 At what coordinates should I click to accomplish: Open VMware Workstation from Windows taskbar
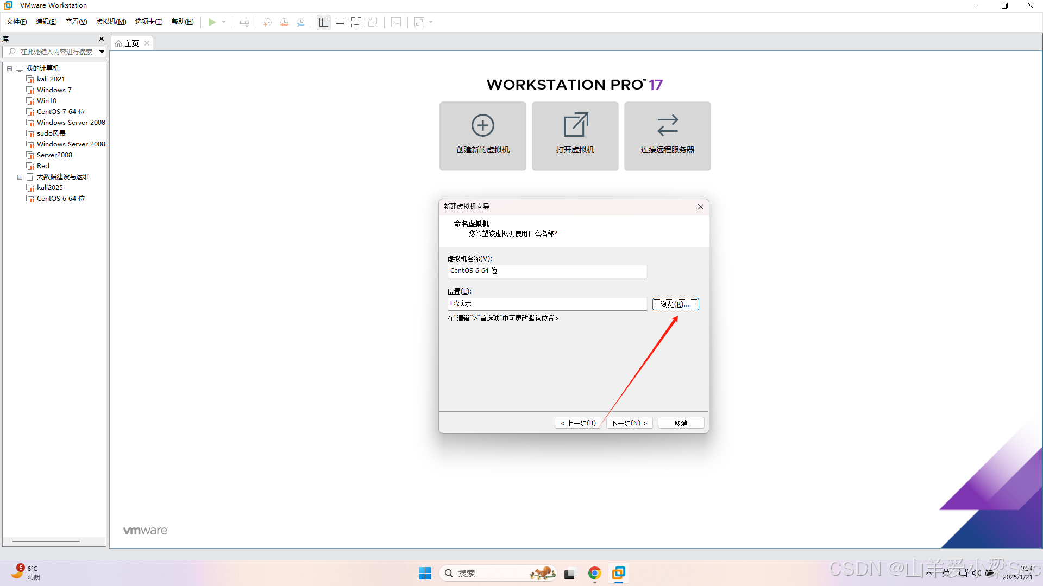click(x=619, y=573)
